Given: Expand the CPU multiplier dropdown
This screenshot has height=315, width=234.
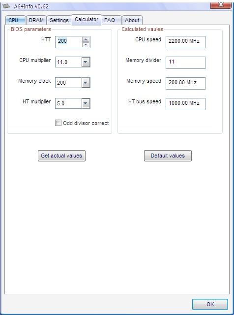Looking at the screenshot, I should [86, 62].
